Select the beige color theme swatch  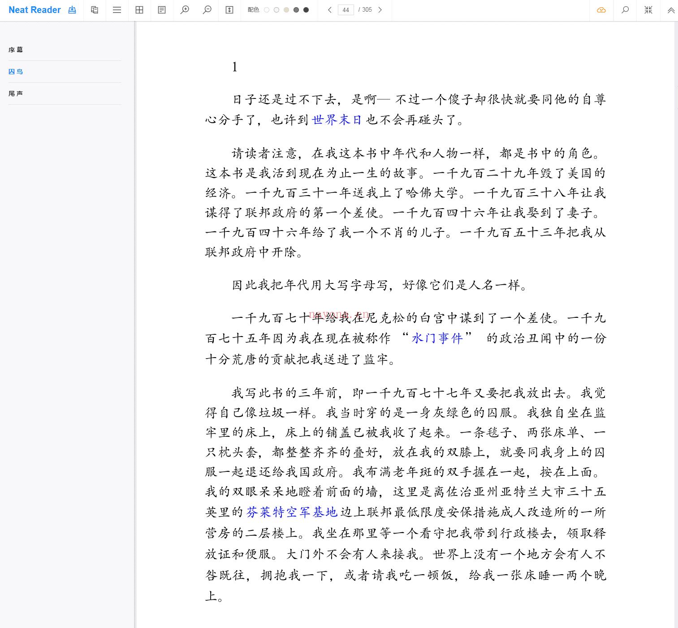pyautogui.click(x=286, y=10)
